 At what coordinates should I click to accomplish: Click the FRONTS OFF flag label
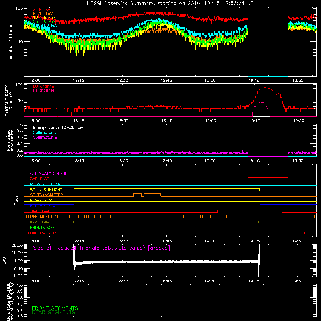point(43,227)
